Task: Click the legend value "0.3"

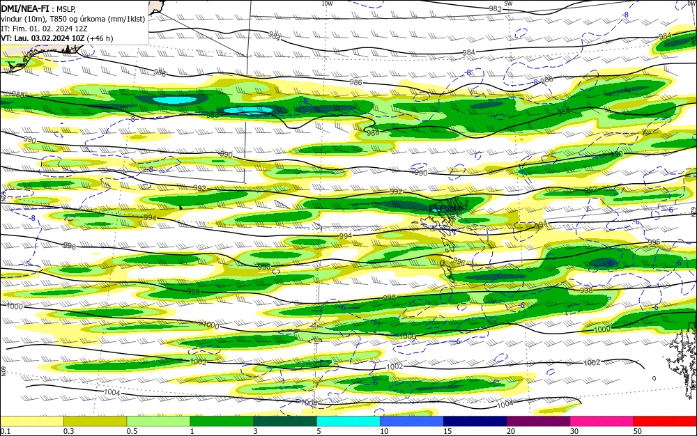Action: [68, 431]
